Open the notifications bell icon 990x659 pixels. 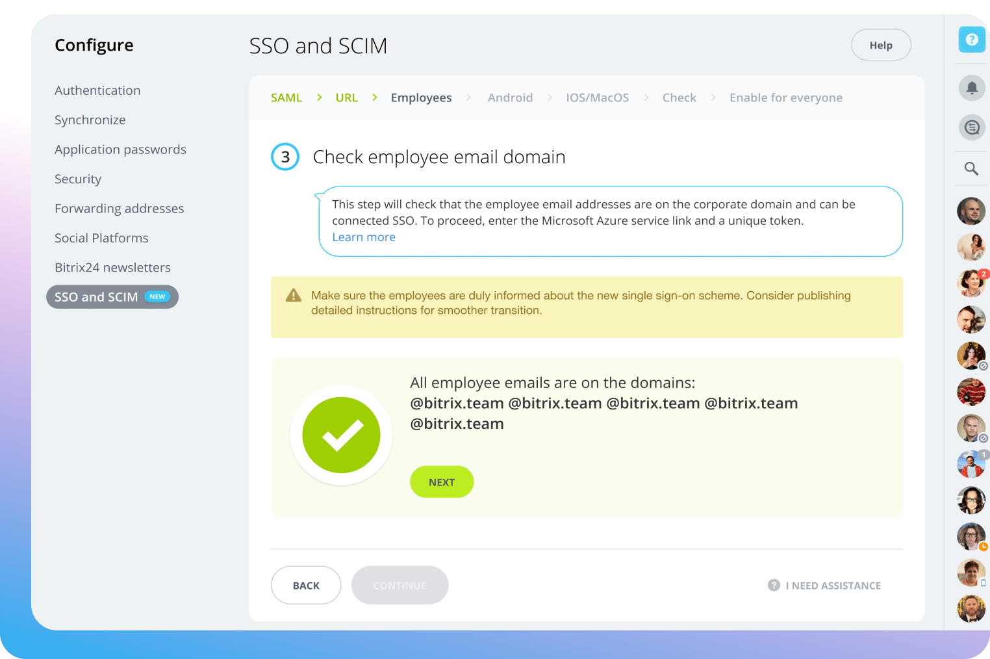(x=972, y=88)
